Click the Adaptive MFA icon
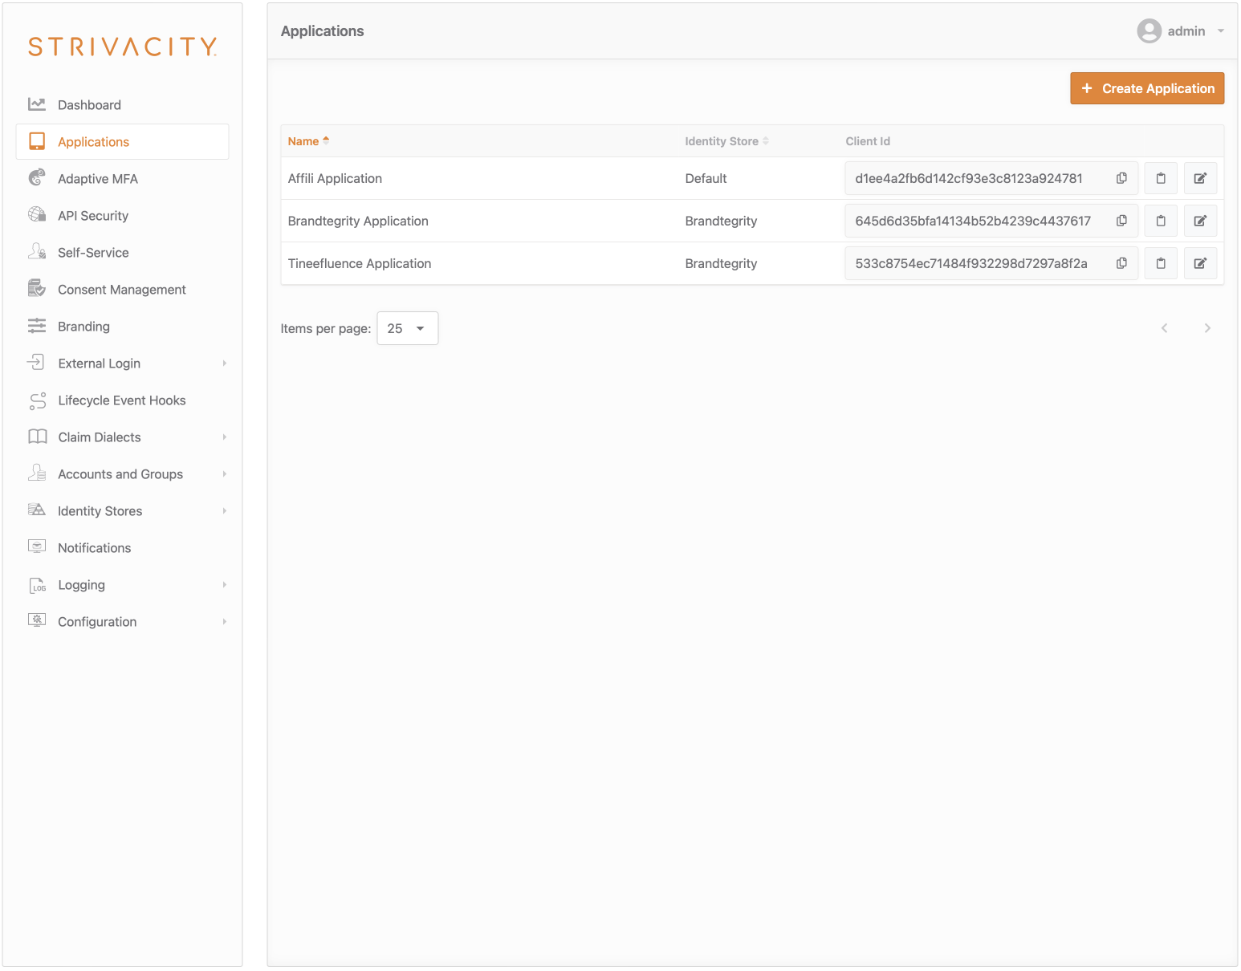The height and width of the screenshot is (971, 1241). (37, 178)
